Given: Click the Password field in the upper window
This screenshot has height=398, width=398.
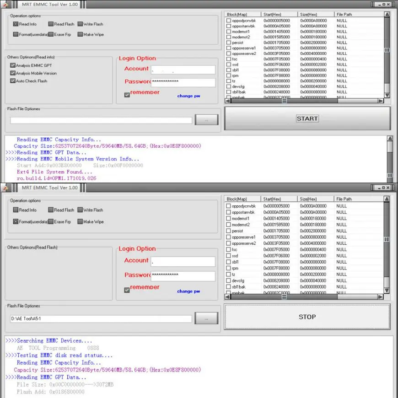Looking at the screenshot, I should pyautogui.click(x=183, y=83).
